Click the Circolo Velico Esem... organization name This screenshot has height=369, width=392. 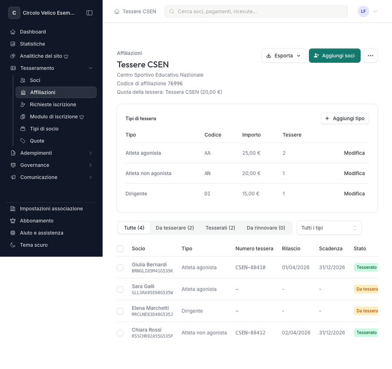click(x=48, y=13)
